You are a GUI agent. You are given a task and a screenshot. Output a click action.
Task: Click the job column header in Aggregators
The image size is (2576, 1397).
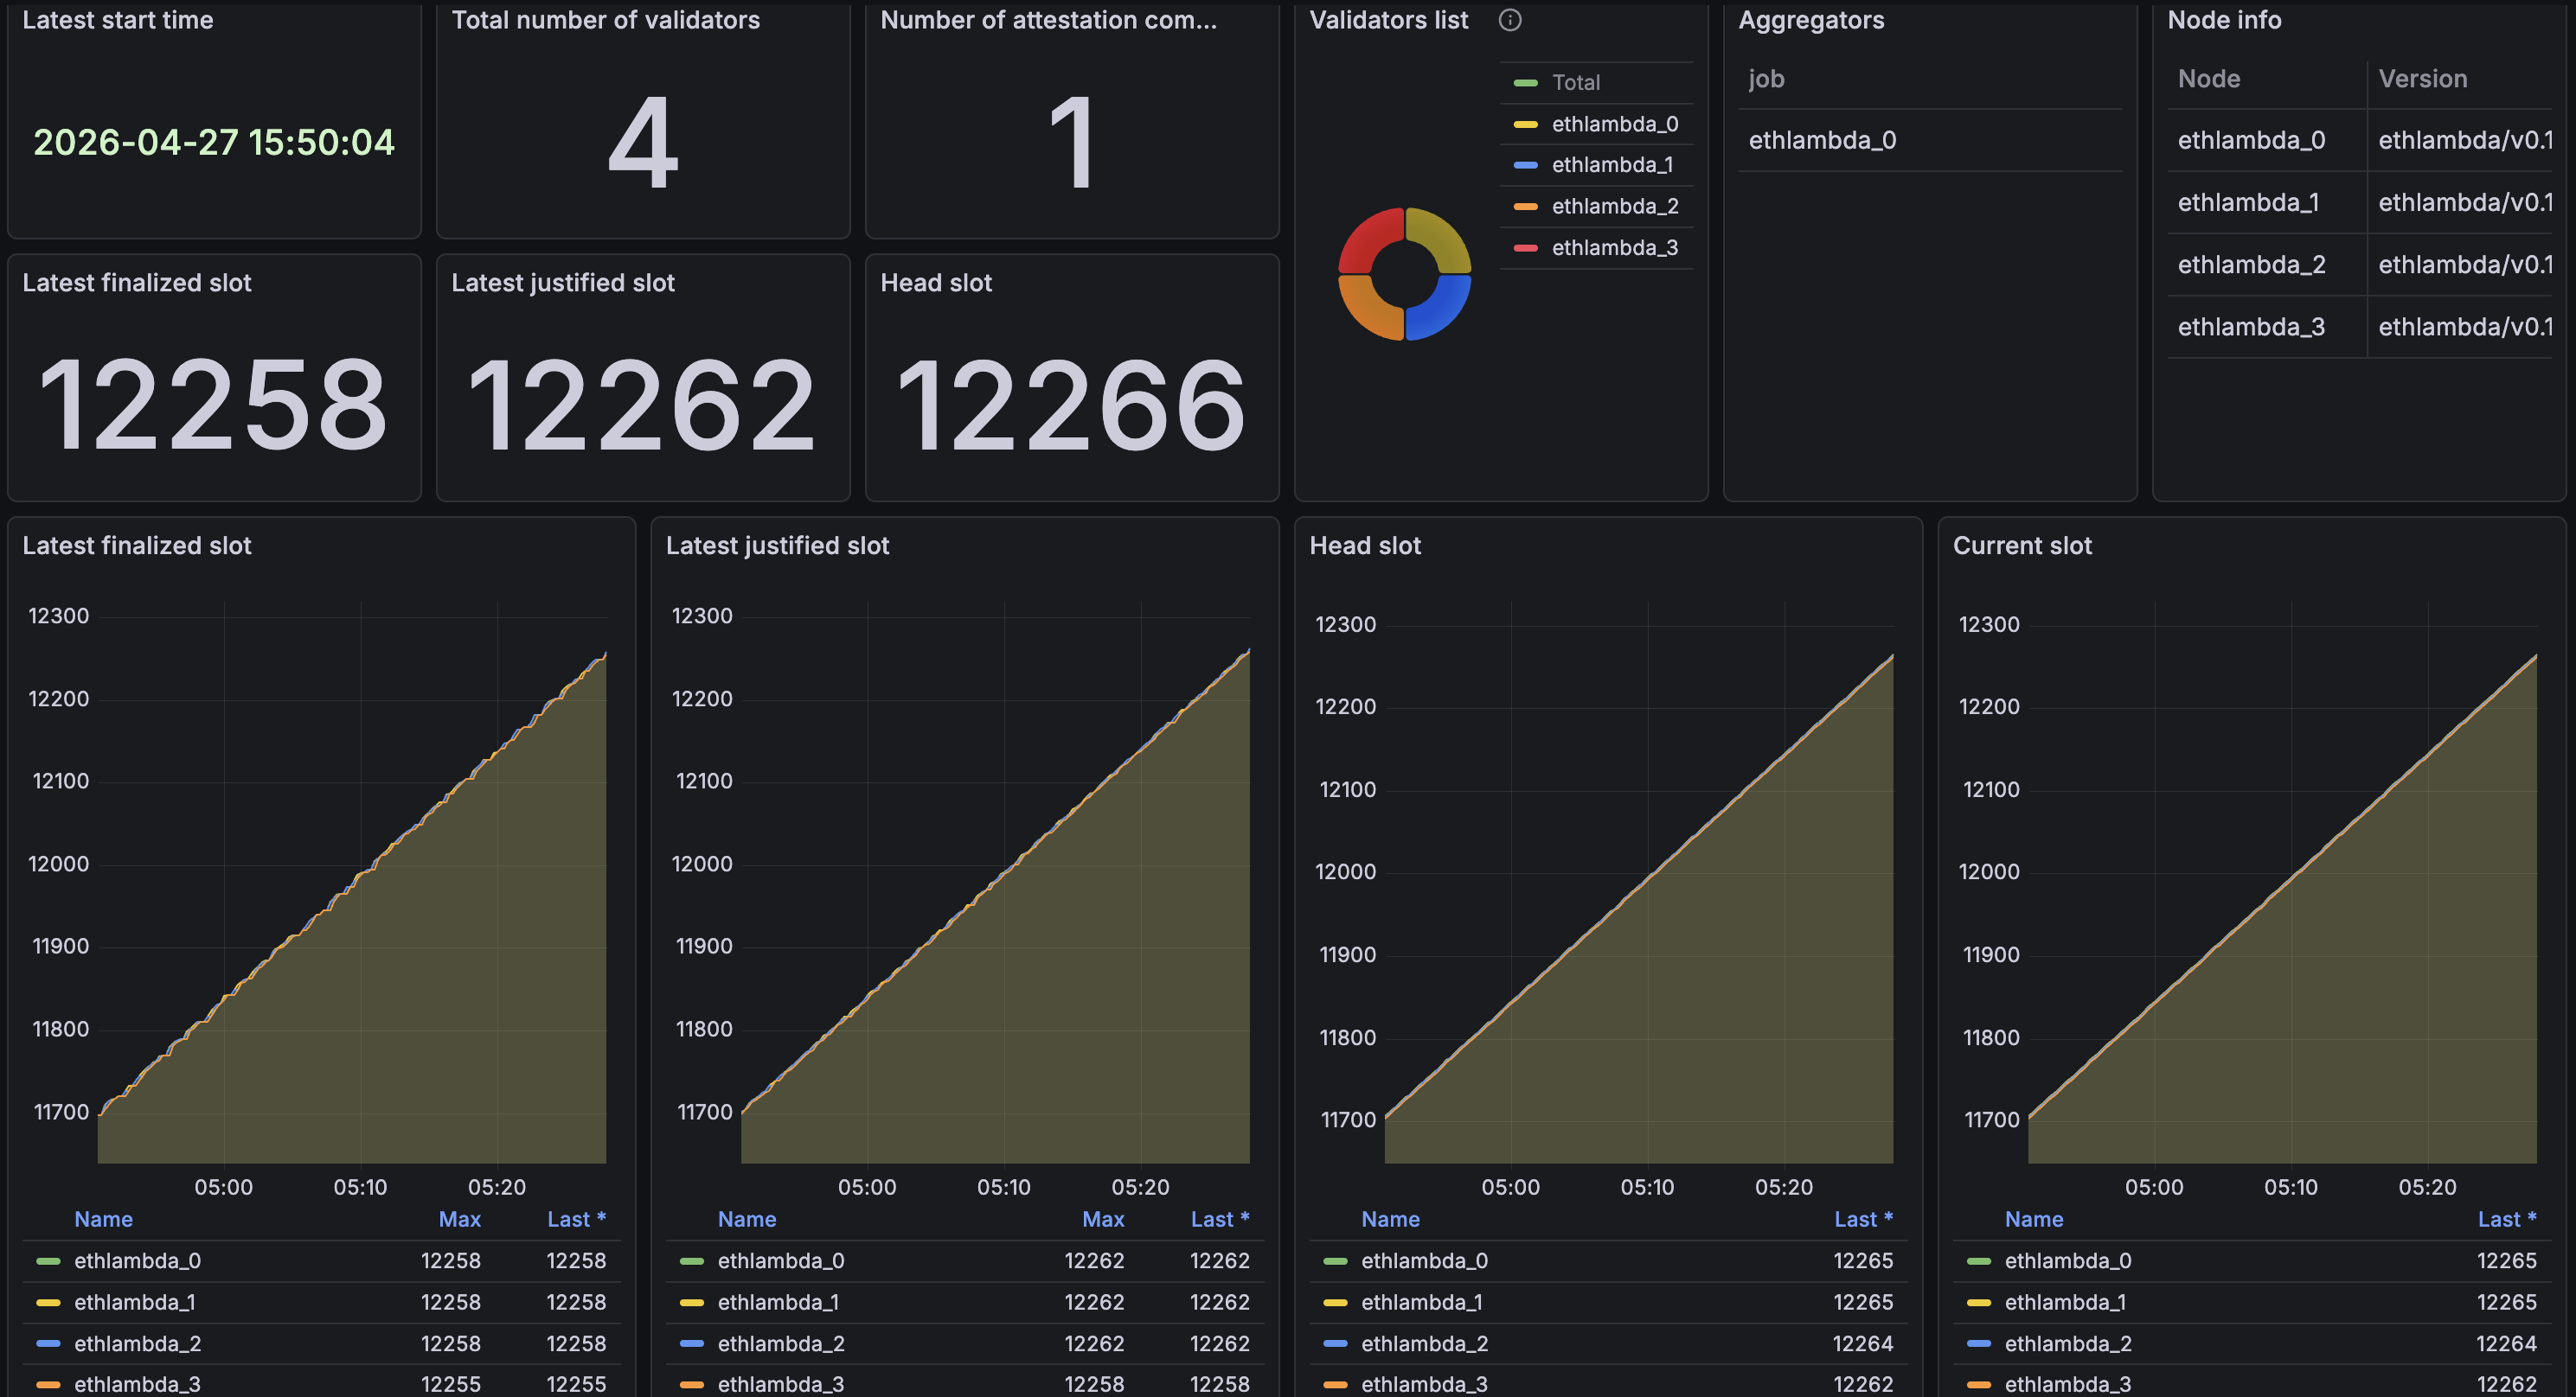[x=1766, y=79]
